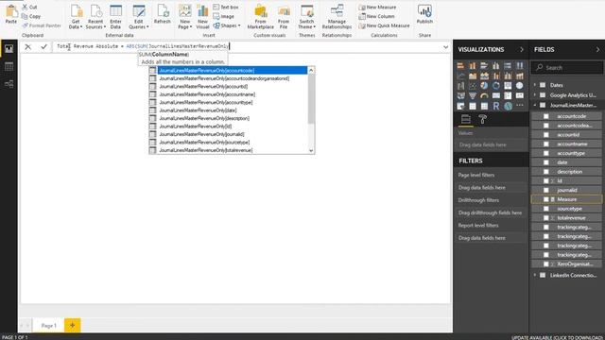Open the Shapes dropdown in Insert group
The width and height of the screenshot is (605, 340).
click(x=227, y=25)
